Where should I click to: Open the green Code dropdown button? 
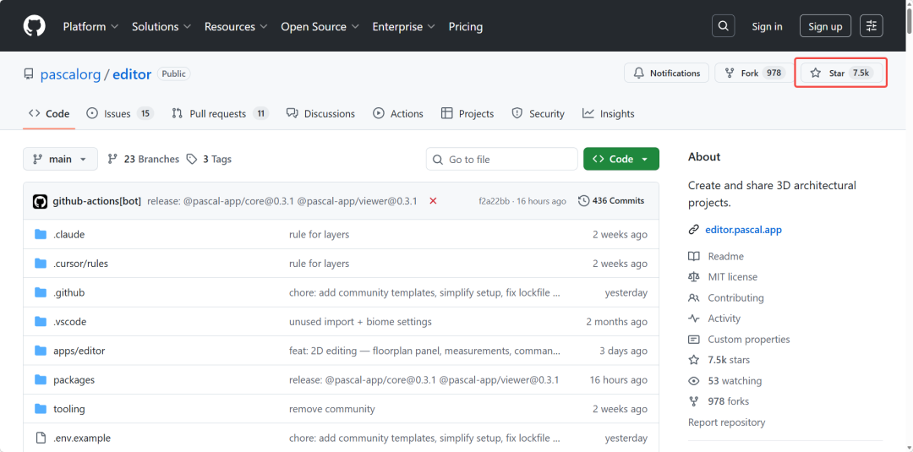pyautogui.click(x=621, y=159)
